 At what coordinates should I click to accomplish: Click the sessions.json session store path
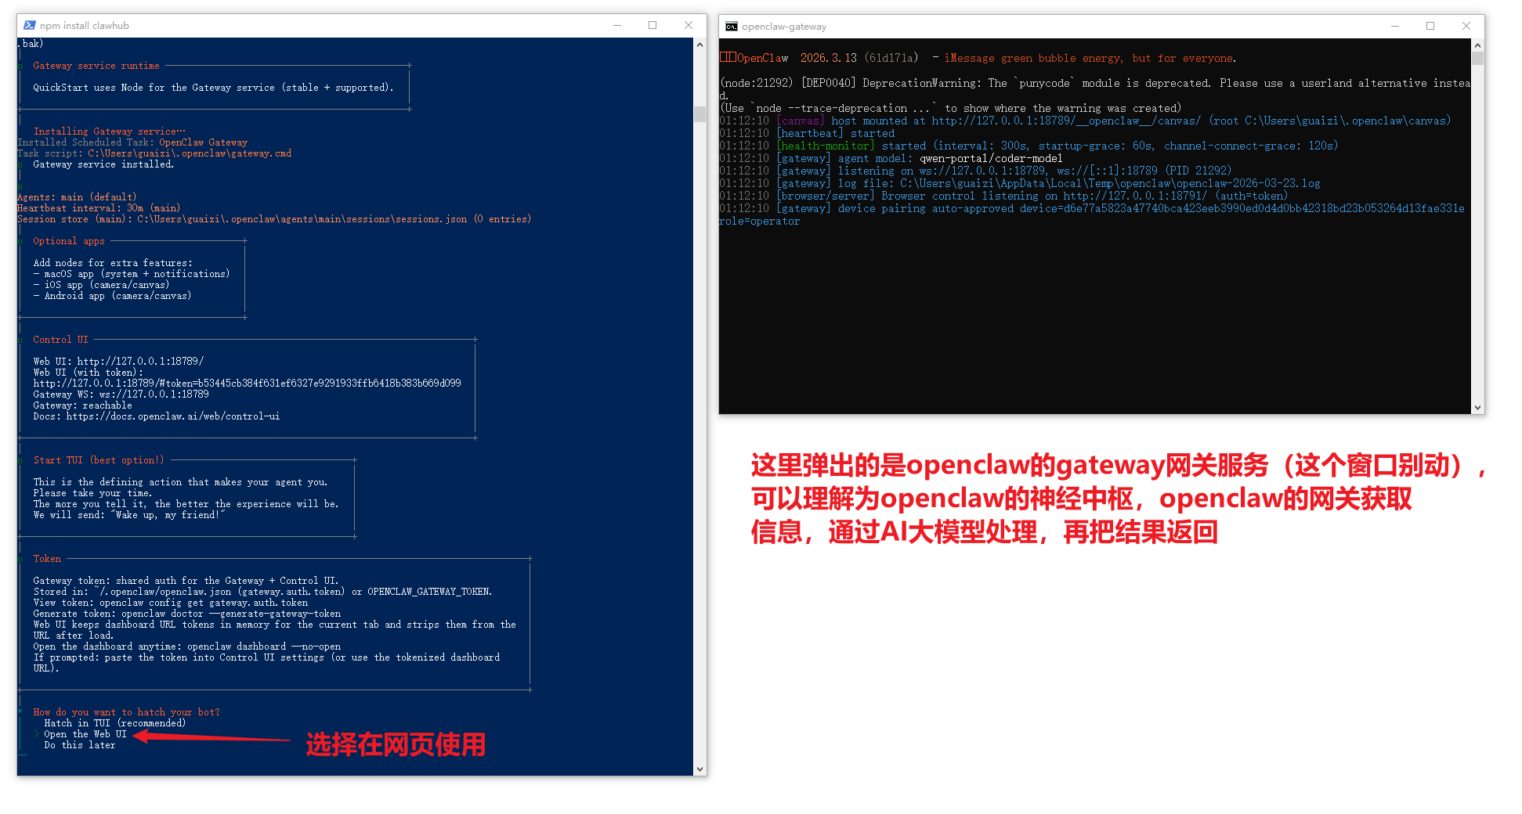302,219
